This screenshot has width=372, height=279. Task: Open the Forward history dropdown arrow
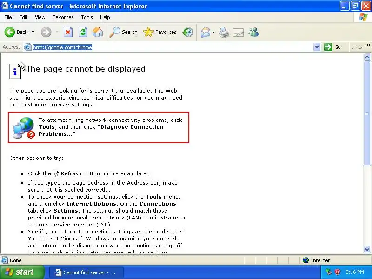pos(57,32)
